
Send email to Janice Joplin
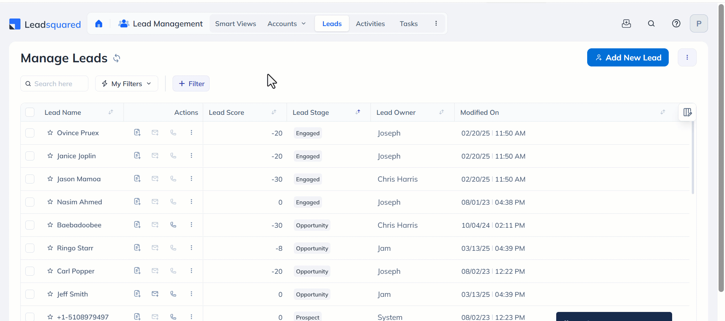(155, 156)
